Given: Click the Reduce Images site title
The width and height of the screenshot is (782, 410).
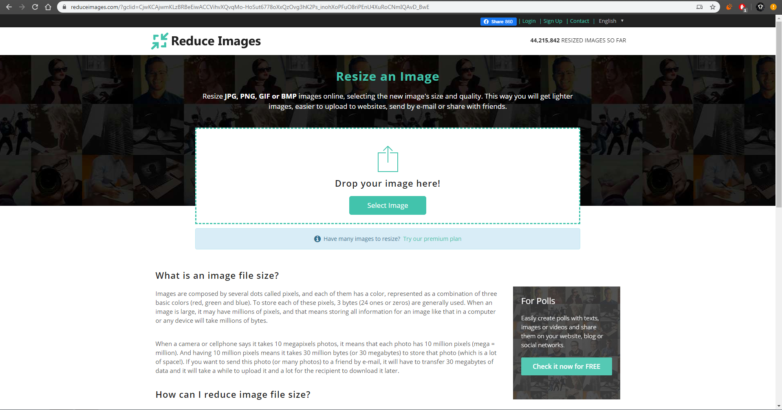Looking at the screenshot, I should pyautogui.click(x=216, y=41).
